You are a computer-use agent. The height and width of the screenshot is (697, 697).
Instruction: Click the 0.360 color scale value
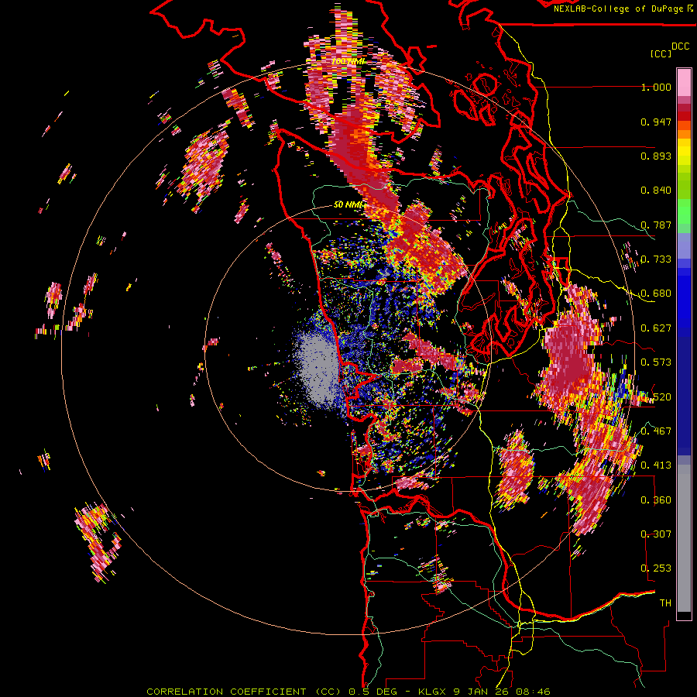pos(656,500)
